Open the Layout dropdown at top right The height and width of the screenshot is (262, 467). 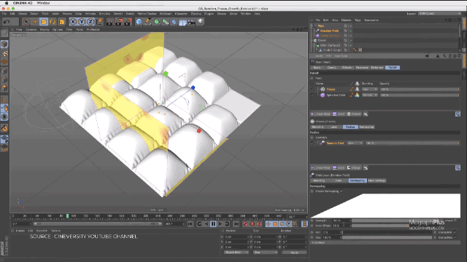pyautogui.click(x=439, y=14)
